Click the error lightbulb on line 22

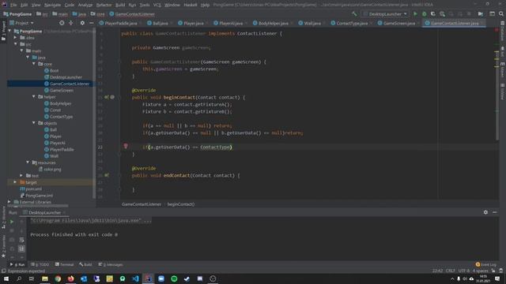click(126, 146)
